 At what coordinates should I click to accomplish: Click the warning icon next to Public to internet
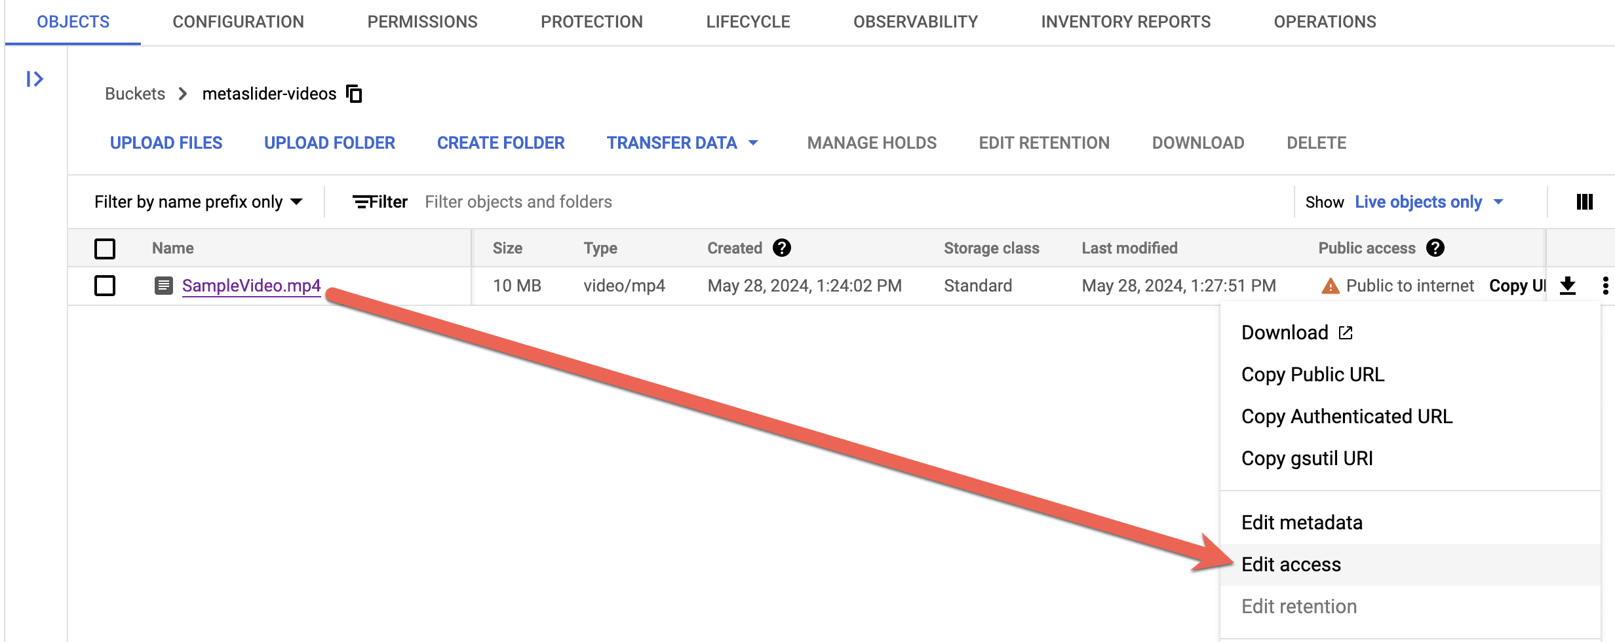click(1330, 286)
